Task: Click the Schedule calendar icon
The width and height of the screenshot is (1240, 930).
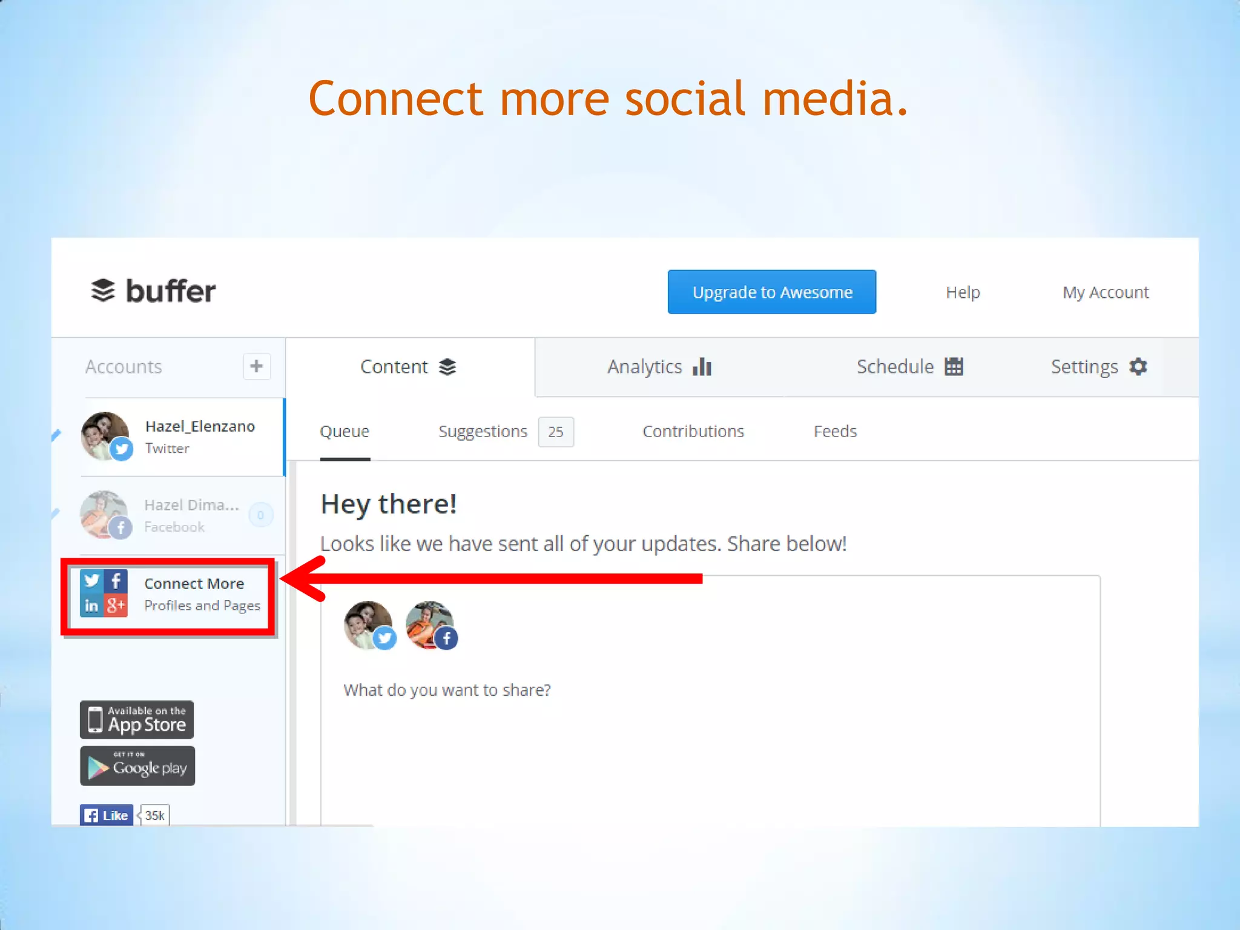Action: 954,366
